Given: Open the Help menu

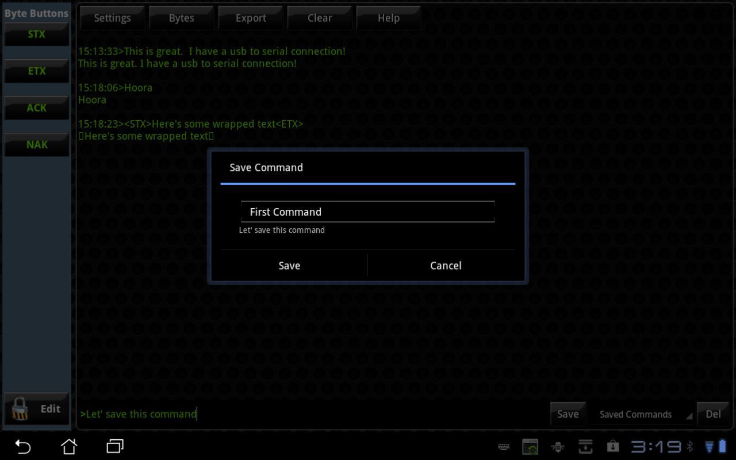Looking at the screenshot, I should click(389, 18).
